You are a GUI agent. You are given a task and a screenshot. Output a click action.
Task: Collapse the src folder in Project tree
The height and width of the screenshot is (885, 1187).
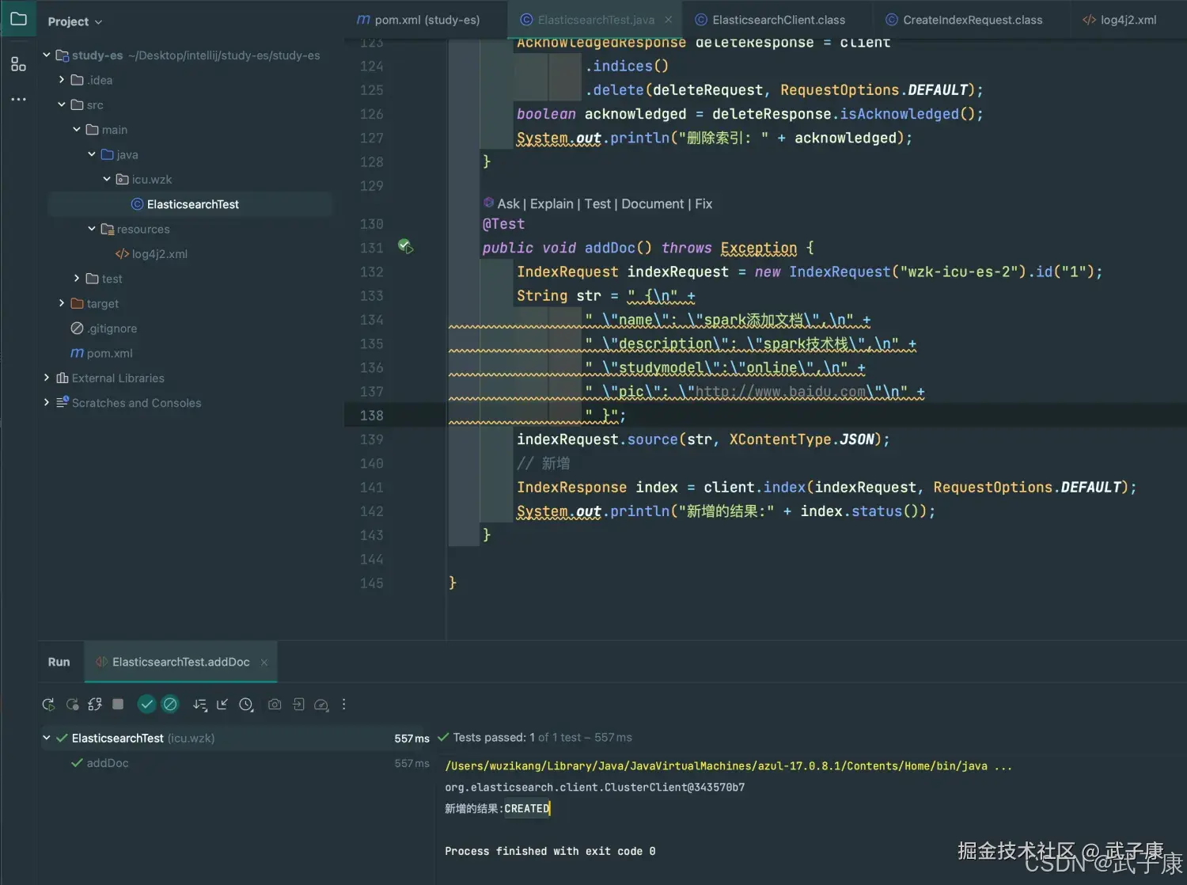pyautogui.click(x=61, y=104)
